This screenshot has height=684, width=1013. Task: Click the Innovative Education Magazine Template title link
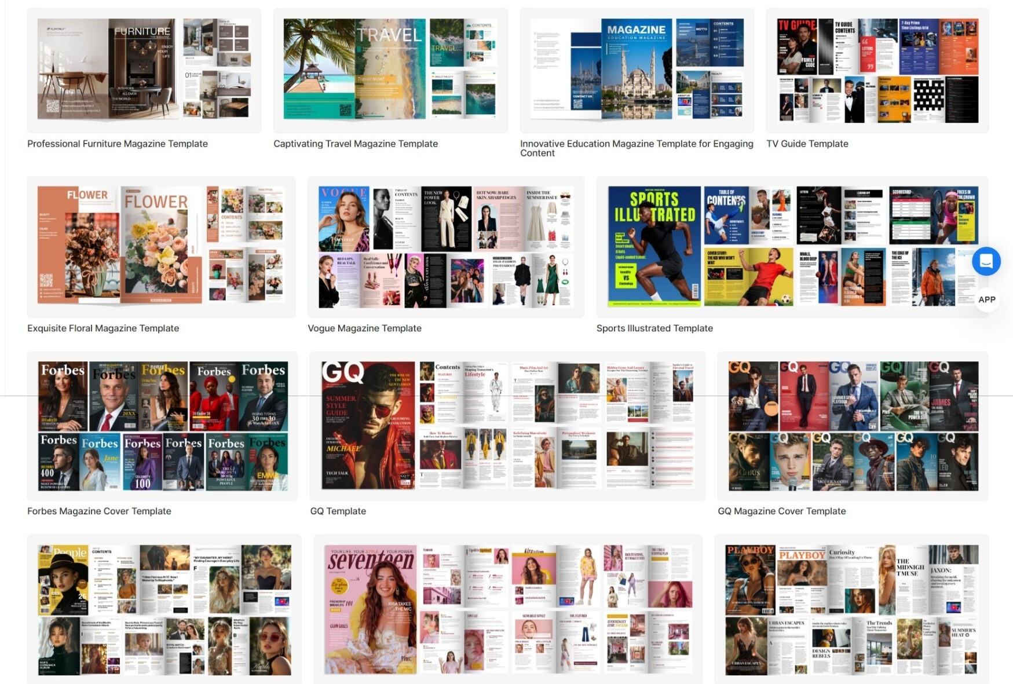point(637,148)
